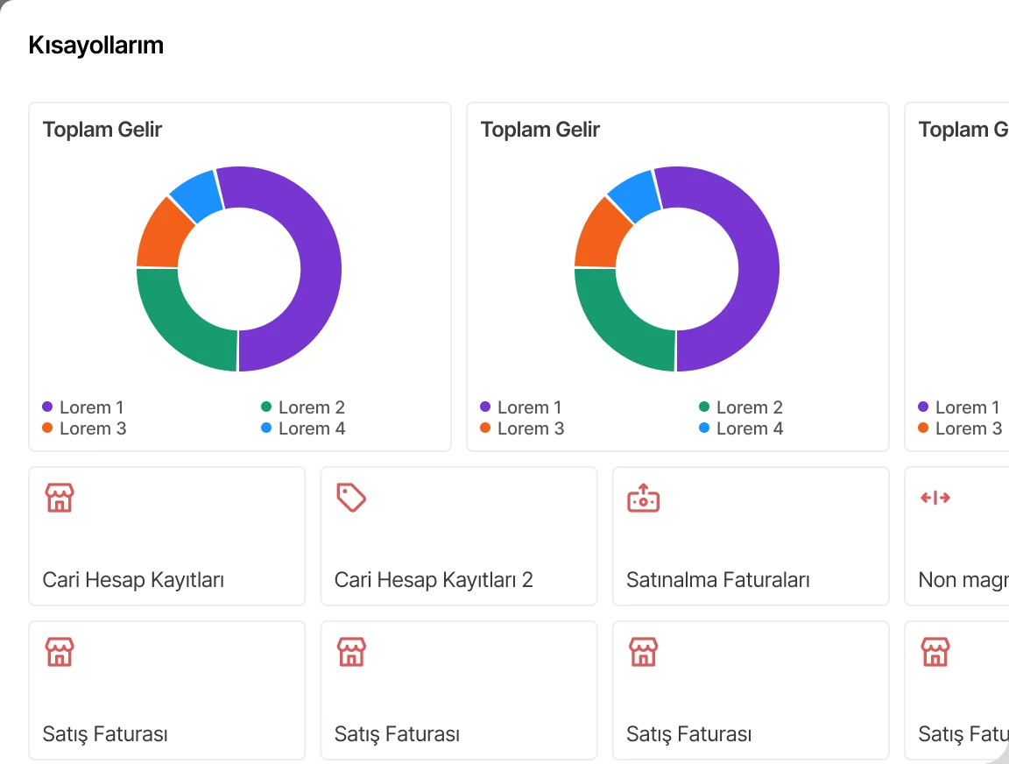This screenshot has width=1009, height=764.
Task: Click store icon on partially visible fourth Satış card
Action: [935, 652]
